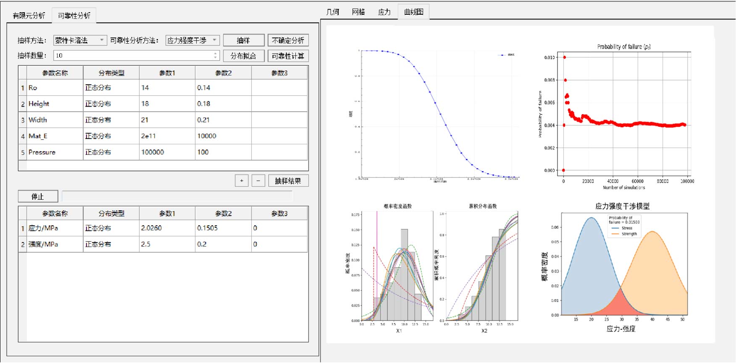Select the 可靠性分析 tab

click(74, 16)
